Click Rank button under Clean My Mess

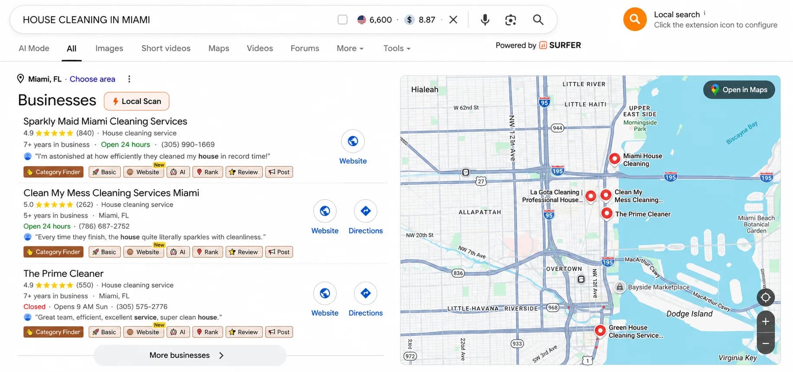pyautogui.click(x=207, y=252)
